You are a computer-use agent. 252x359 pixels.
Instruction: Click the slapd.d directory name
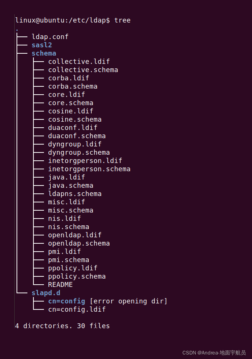(x=46, y=293)
